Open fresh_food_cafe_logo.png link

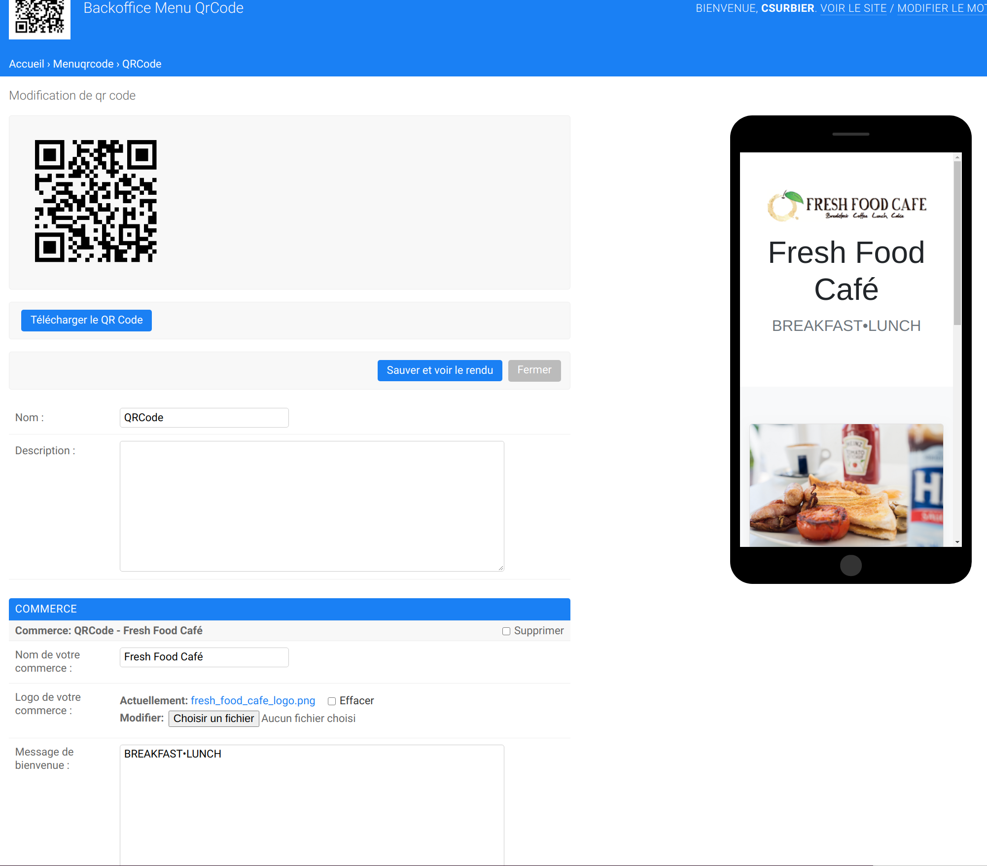point(252,701)
